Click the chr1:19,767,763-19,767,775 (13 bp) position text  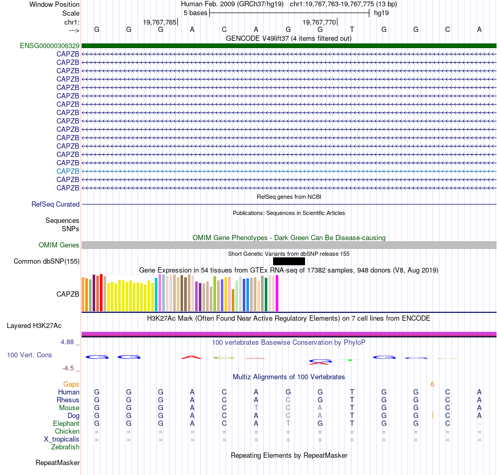(343, 4)
